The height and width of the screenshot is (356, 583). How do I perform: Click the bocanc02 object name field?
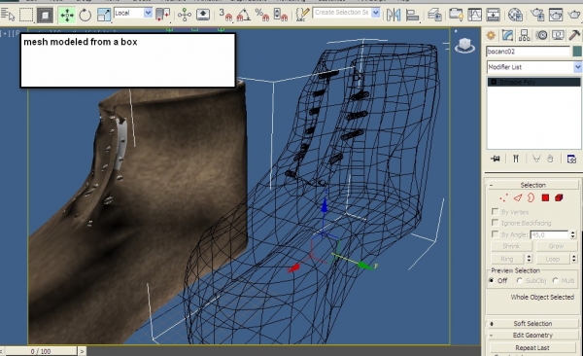(528, 52)
